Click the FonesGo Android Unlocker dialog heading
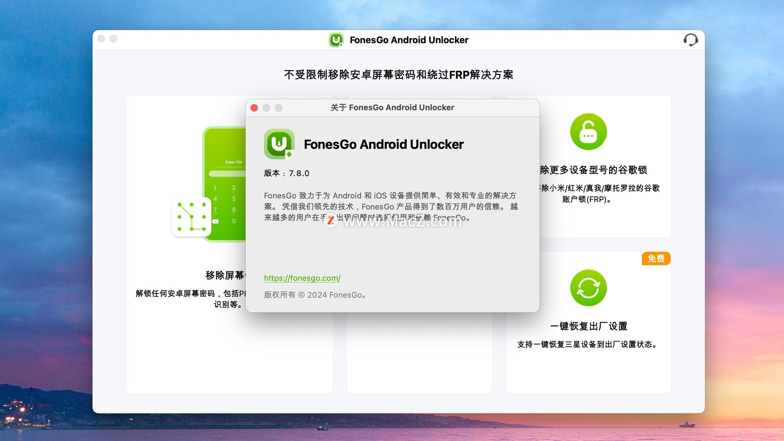This screenshot has width=784, height=441. [384, 144]
